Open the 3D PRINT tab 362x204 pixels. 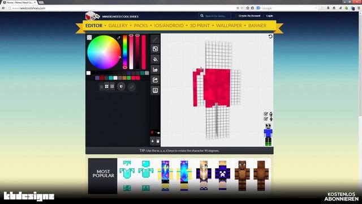[x=200, y=25]
